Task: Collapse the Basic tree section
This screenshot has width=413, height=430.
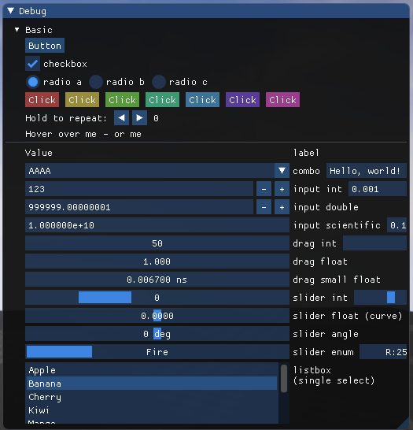Action: pos(17,29)
